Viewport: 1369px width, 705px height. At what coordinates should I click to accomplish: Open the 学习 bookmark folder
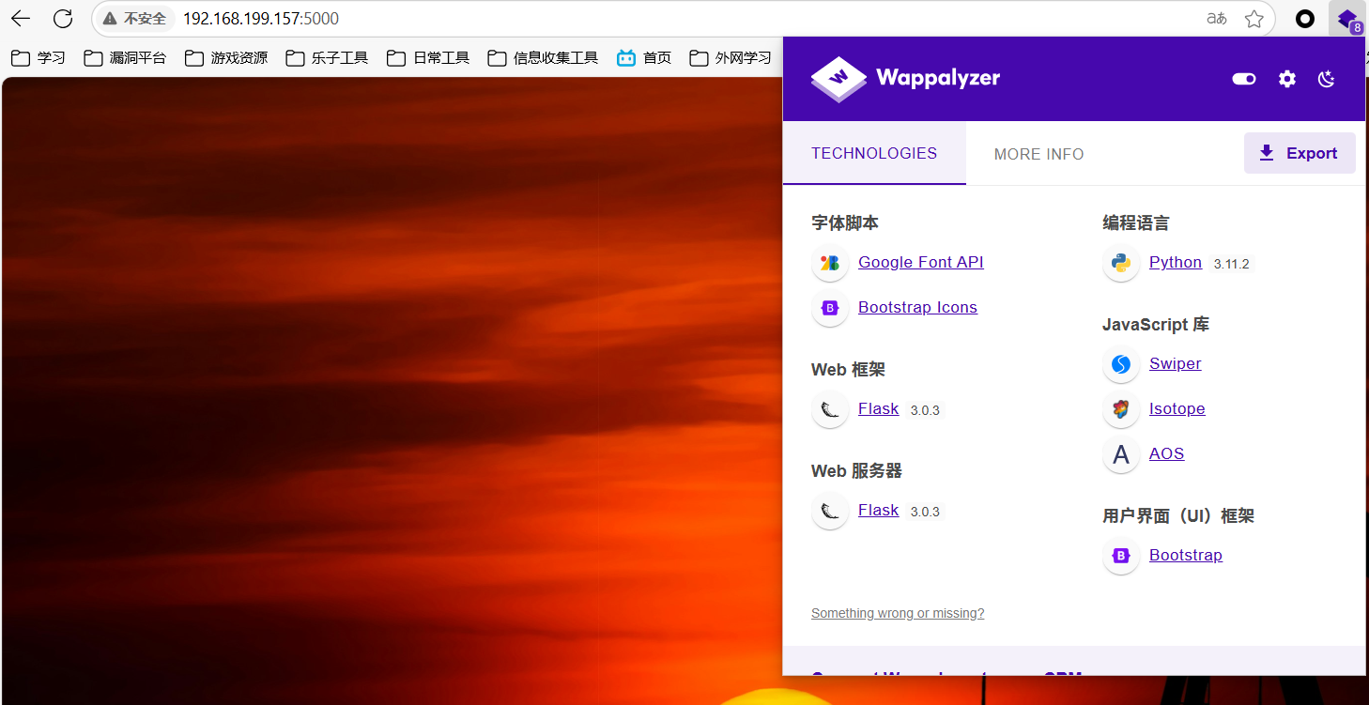(x=38, y=58)
